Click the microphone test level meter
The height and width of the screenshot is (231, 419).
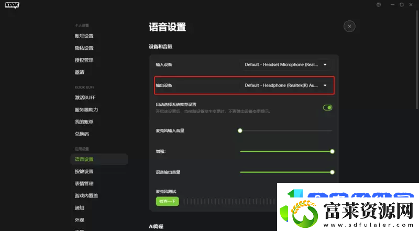click(x=230, y=201)
